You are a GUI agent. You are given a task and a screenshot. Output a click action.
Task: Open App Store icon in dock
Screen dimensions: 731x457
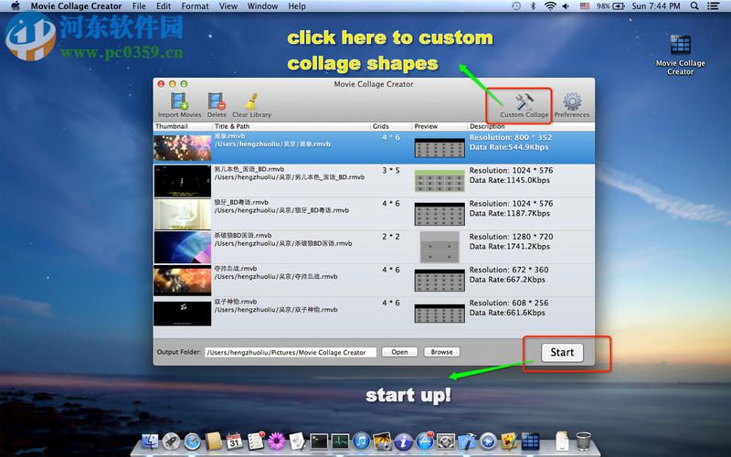425,441
